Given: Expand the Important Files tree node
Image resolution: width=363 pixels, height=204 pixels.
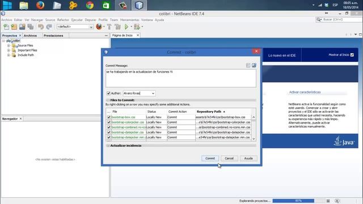Looking at the screenshot, I should [9, 50].
